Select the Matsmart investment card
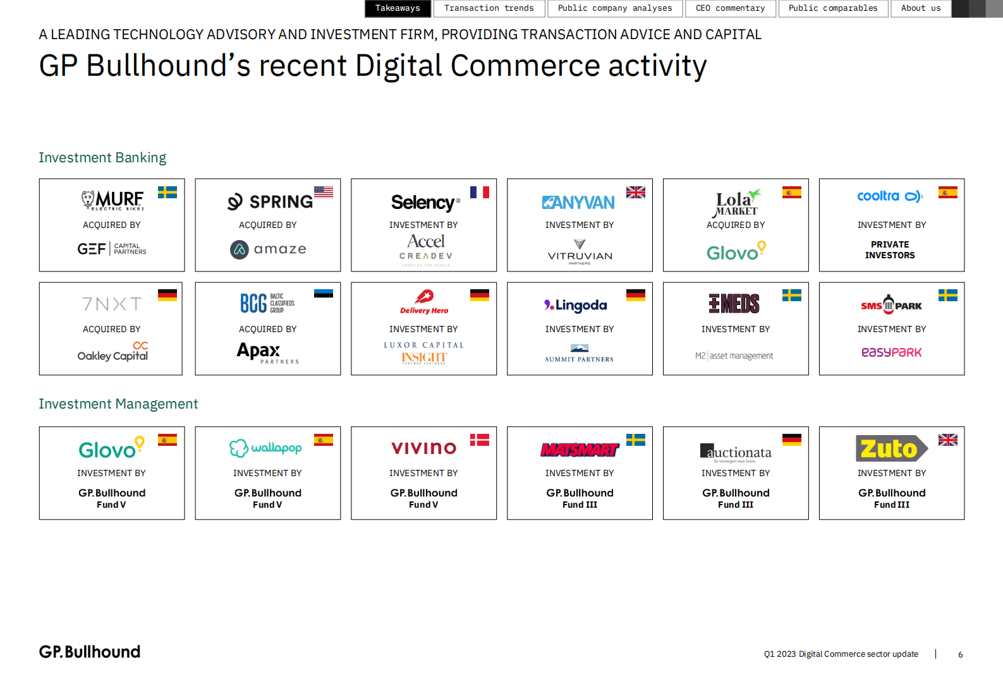 [580, 473]
